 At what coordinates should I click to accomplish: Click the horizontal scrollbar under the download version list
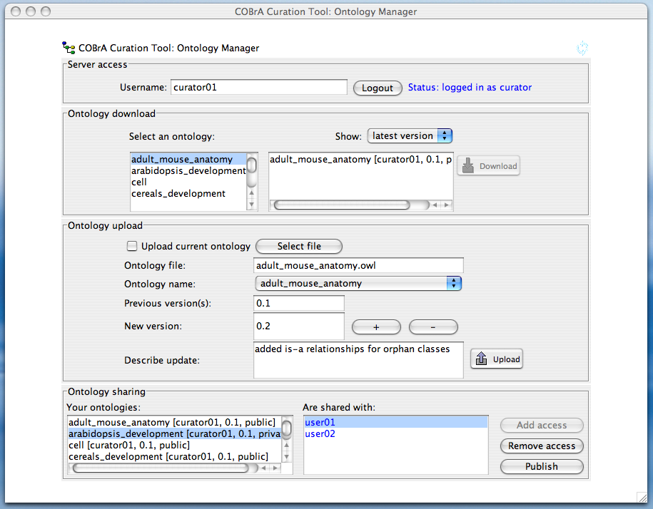pos(343,205)
